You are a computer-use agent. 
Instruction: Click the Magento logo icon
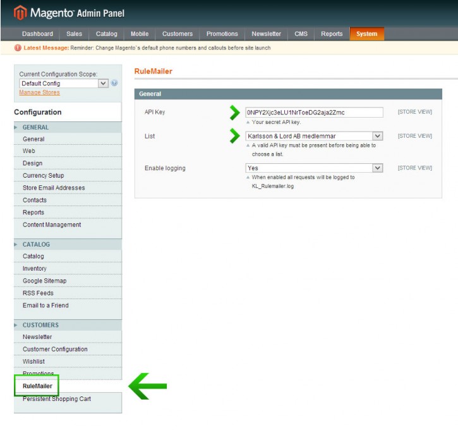[x=20, y=13]
